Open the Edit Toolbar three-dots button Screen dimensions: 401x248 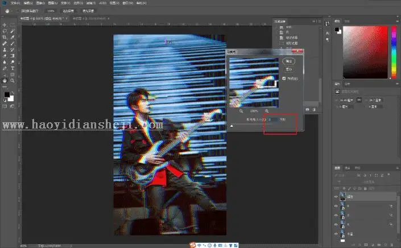click(5, 87)
